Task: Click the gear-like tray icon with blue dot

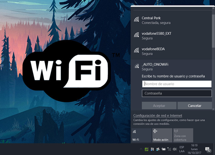Action: tap(158, 149)
